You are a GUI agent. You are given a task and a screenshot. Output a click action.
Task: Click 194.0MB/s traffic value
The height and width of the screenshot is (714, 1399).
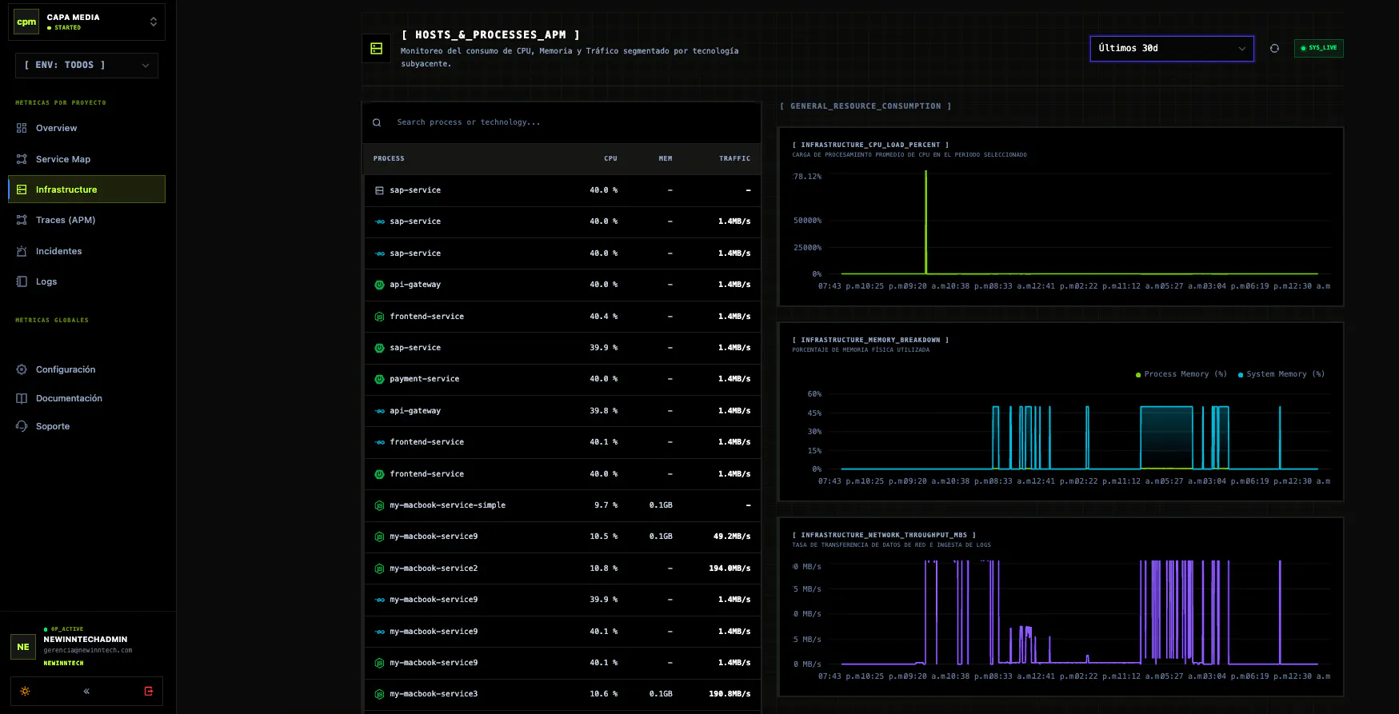(729, 568)
